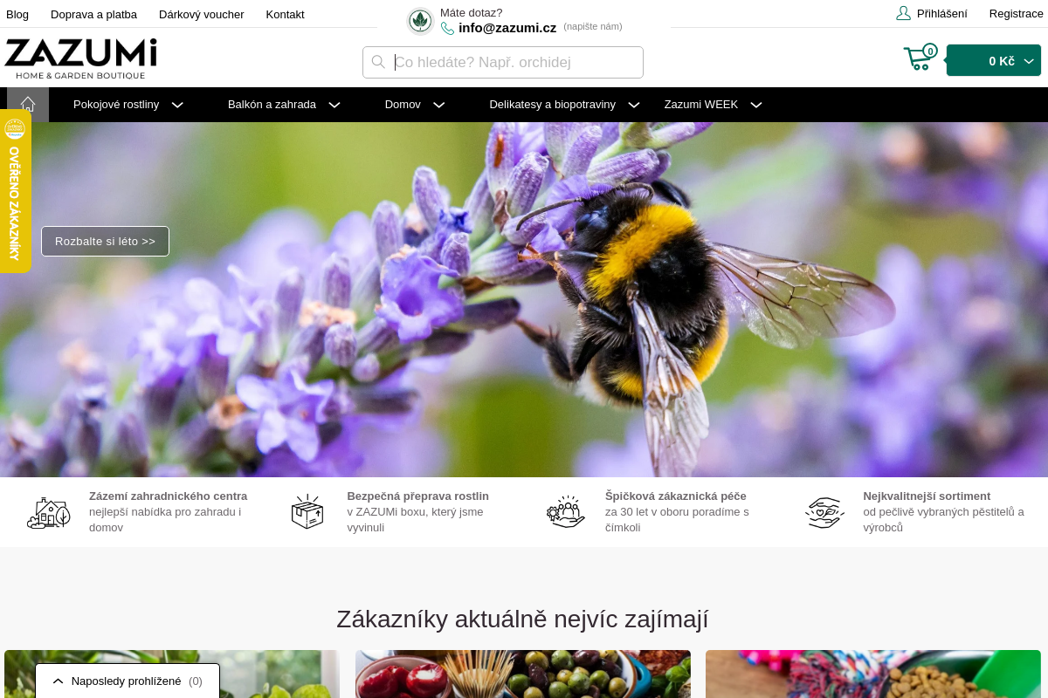Click the user icon next to Přihlášení

[x=903, y=13]
